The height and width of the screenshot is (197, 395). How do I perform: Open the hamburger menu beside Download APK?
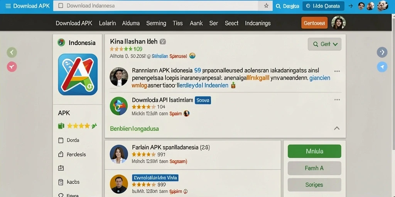pyautogui.click(x=8, y=6)
